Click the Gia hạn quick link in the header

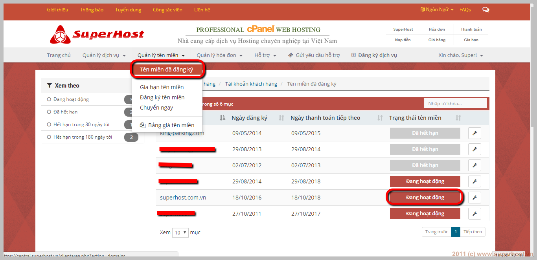[471, 40]
